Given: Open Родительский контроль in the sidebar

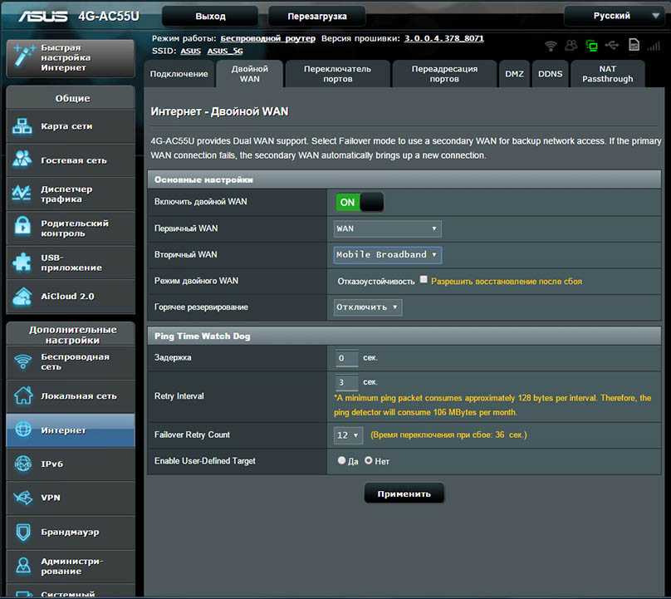Looking at the screenshot, I should (x=71, y=228).
